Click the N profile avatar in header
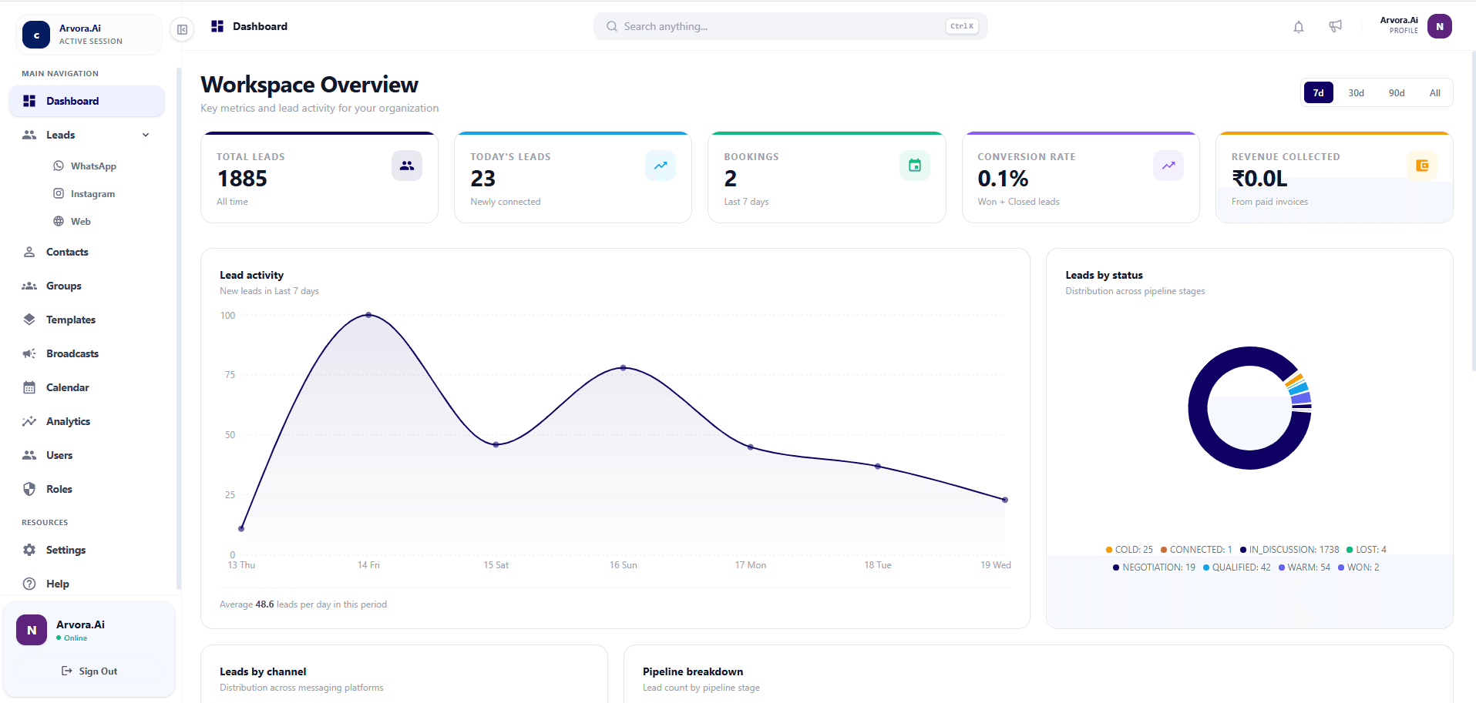Image resolution: width=1476 pixels, height=703 pixels. coord(1439,26)
